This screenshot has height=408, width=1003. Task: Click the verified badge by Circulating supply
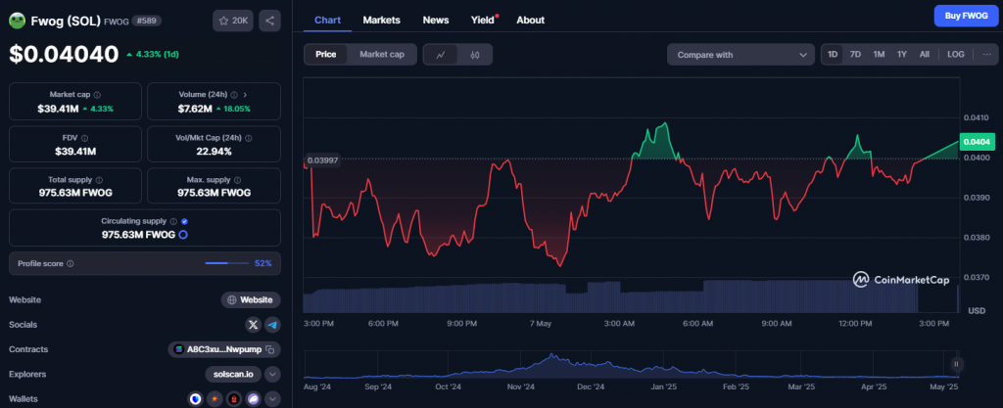pos(184,221)
